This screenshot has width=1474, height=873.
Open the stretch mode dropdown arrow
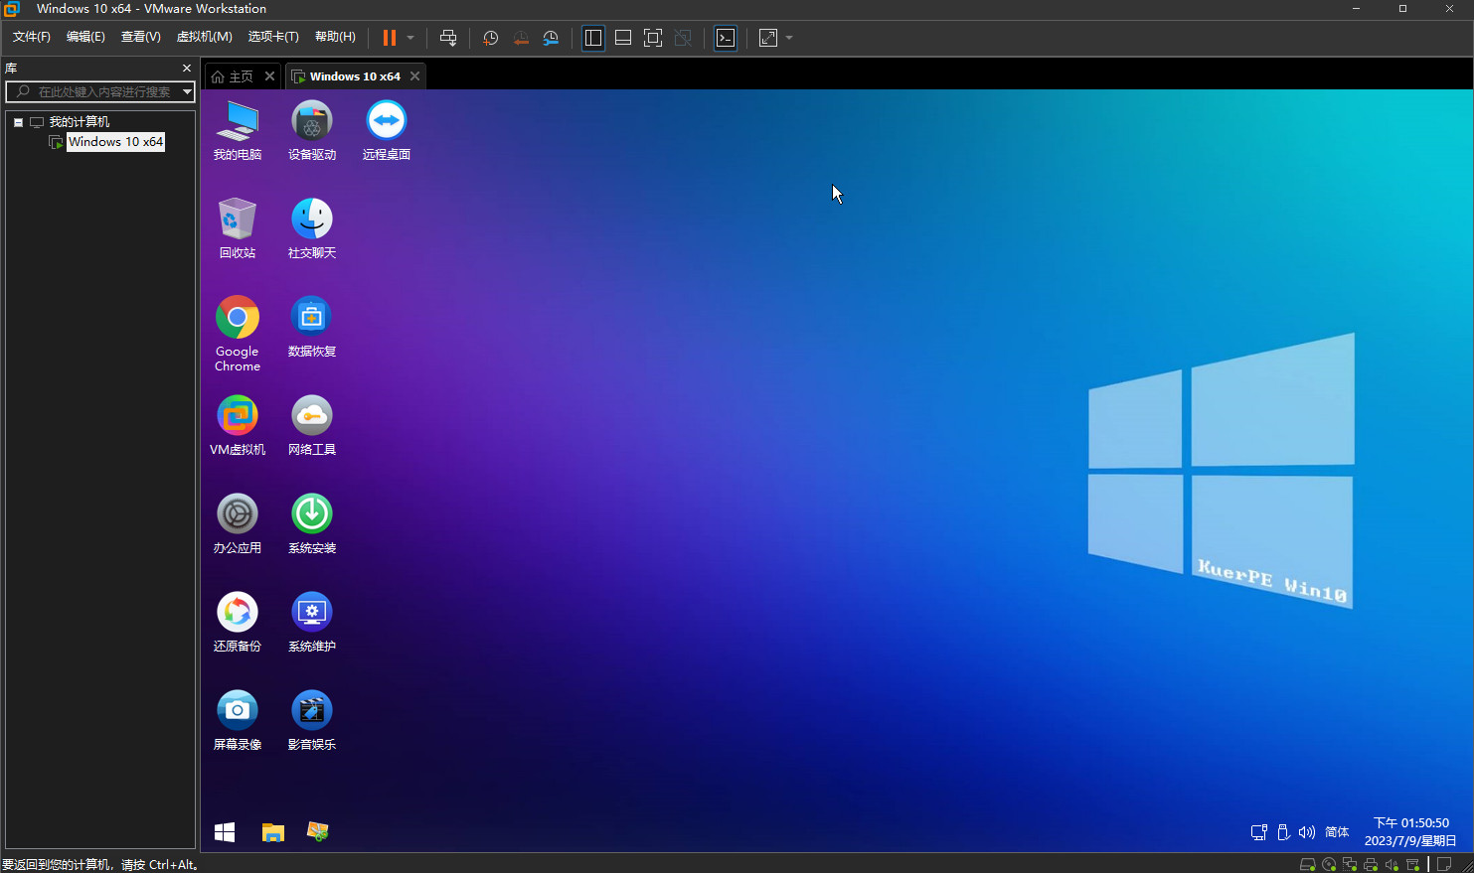(789, 38)
